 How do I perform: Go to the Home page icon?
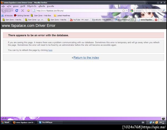[28, 11]
